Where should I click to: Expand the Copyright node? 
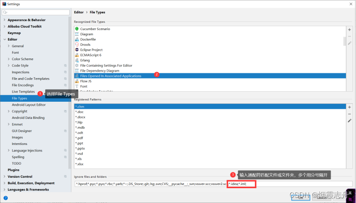[9, 111]
